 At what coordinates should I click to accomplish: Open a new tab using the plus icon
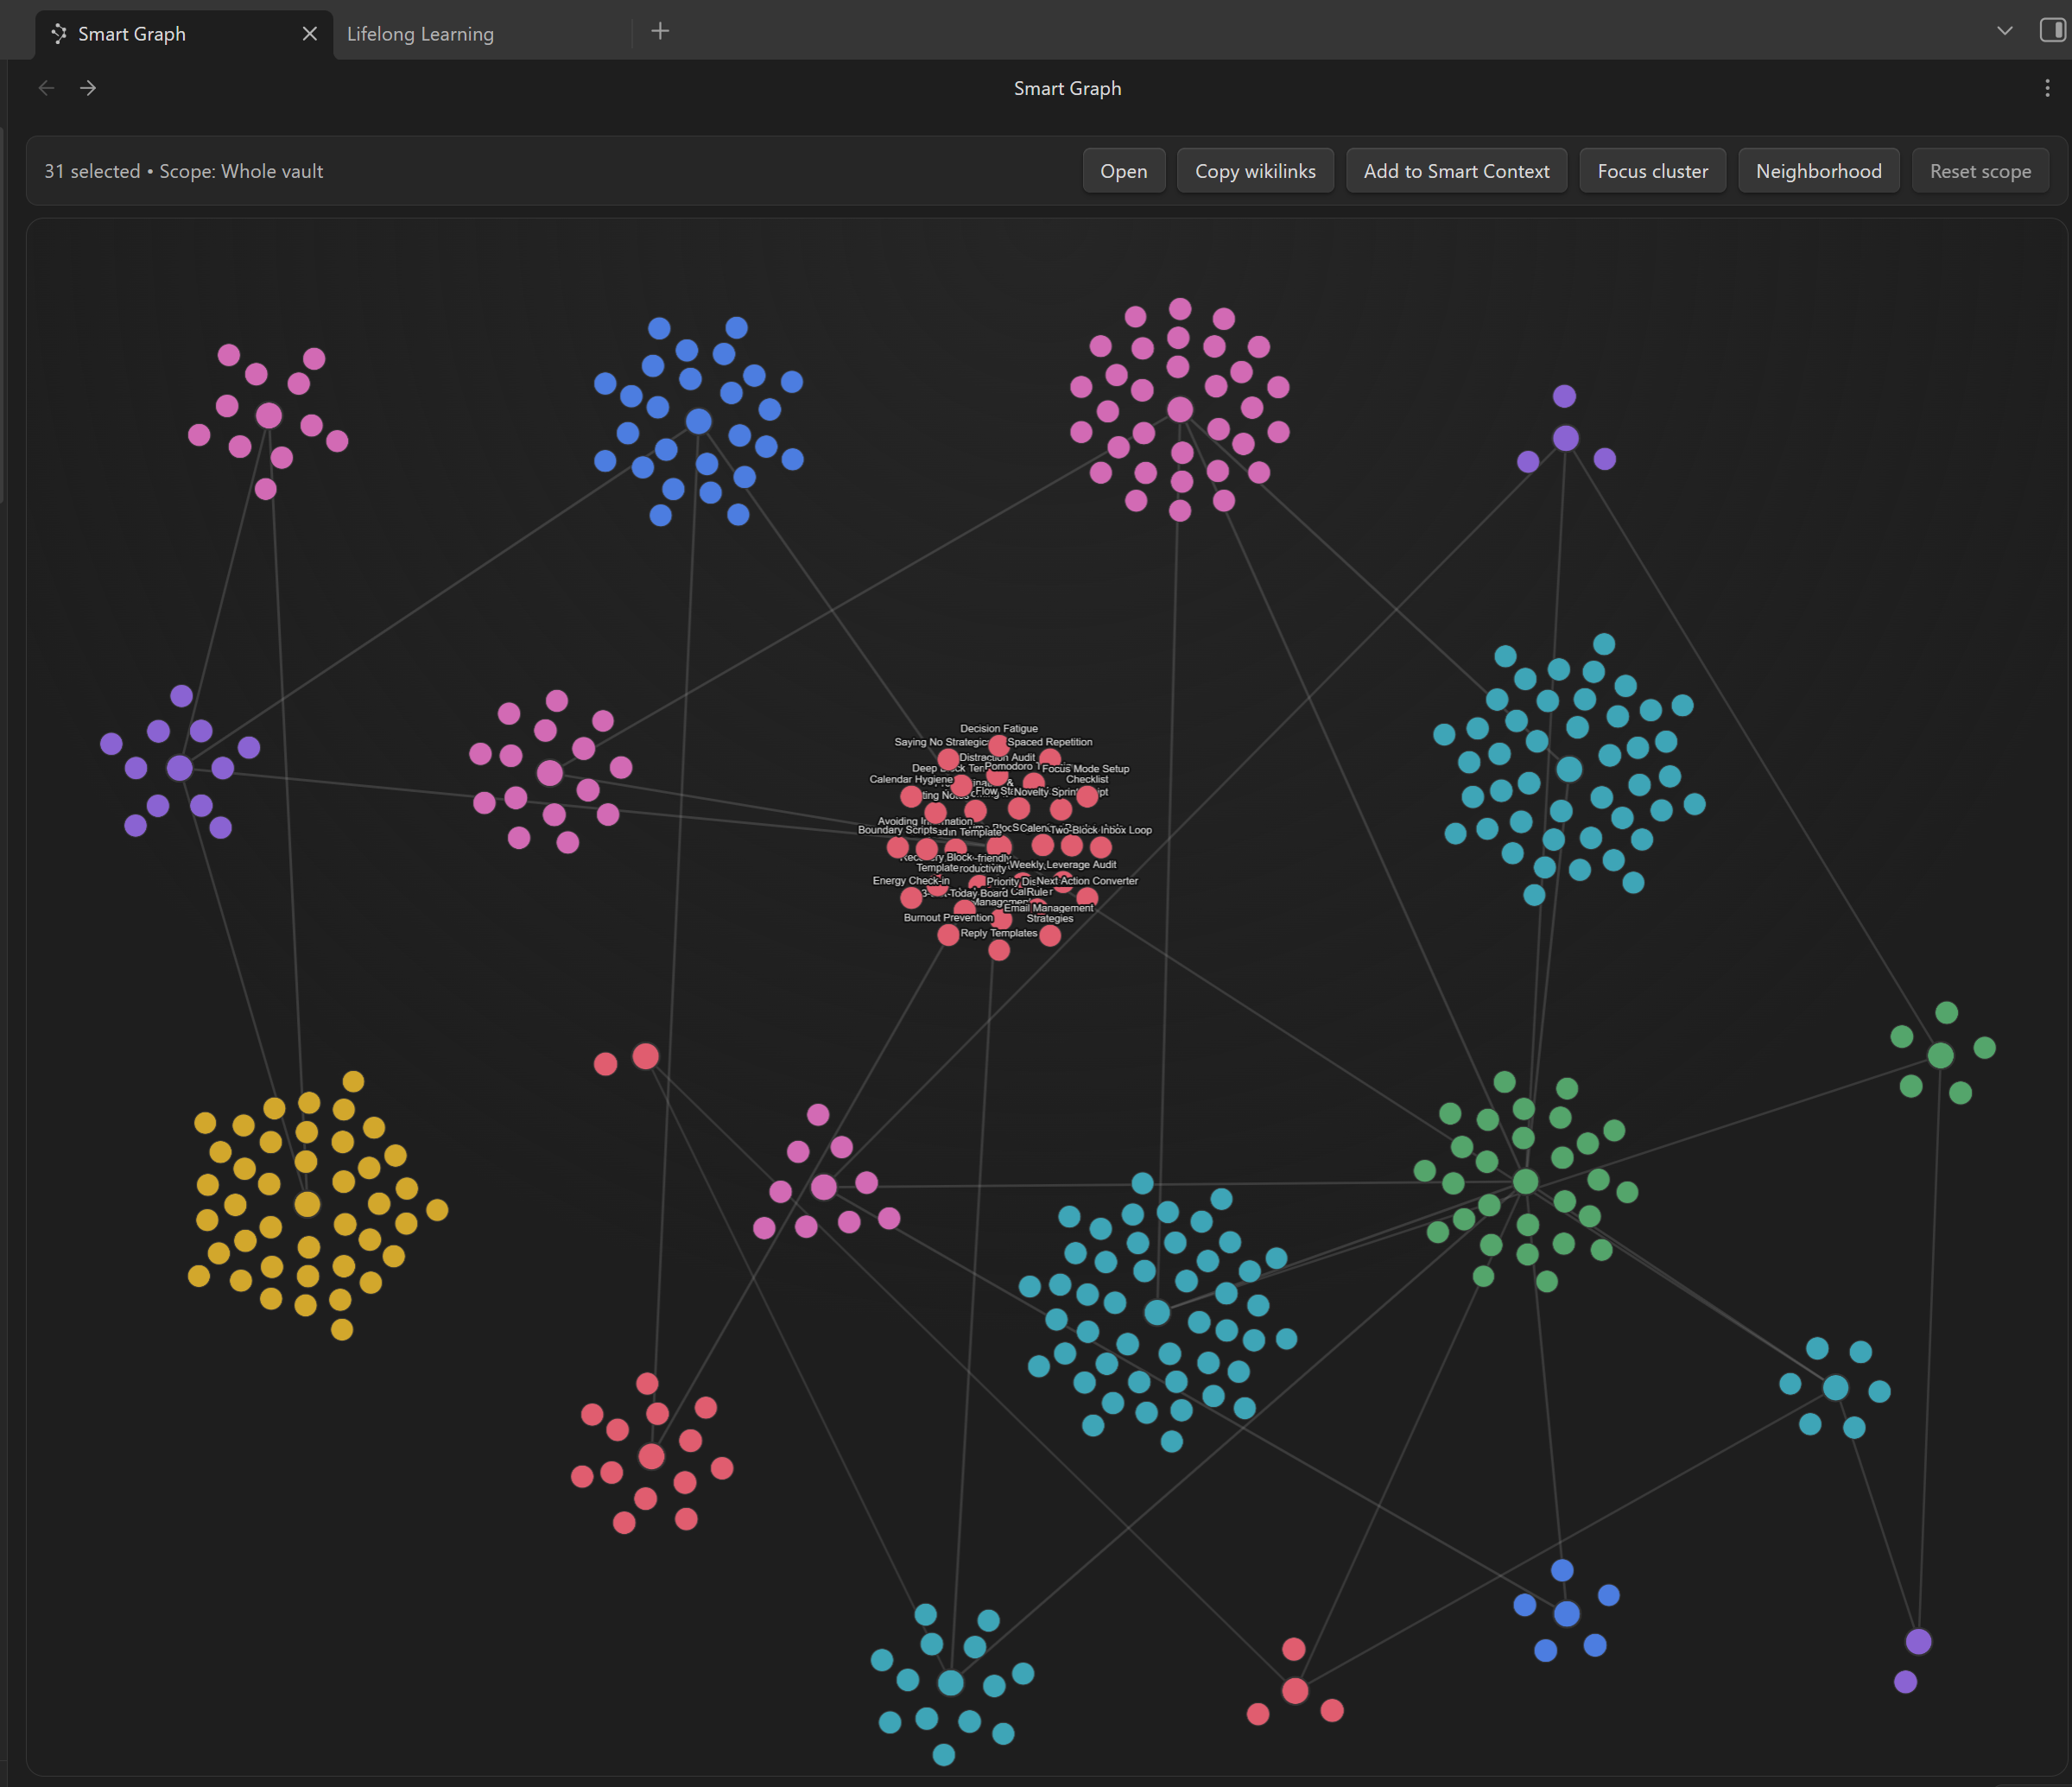coord(660,31)
